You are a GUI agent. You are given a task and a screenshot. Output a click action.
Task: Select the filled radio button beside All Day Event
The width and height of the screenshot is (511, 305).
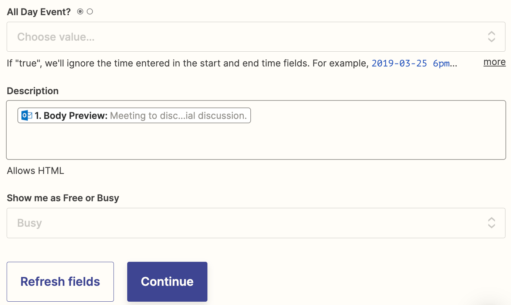coord(80,12)
